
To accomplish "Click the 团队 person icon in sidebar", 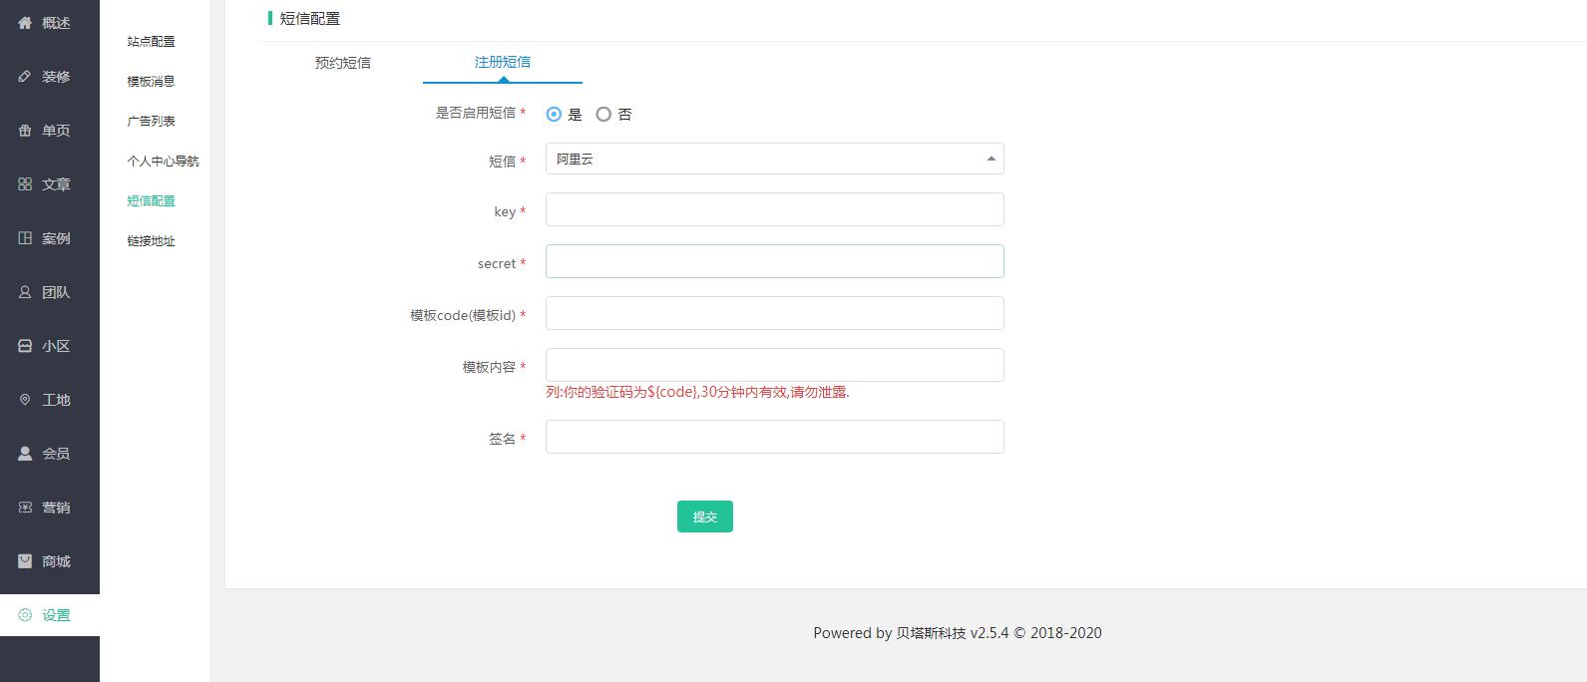I will click(25, 292).
